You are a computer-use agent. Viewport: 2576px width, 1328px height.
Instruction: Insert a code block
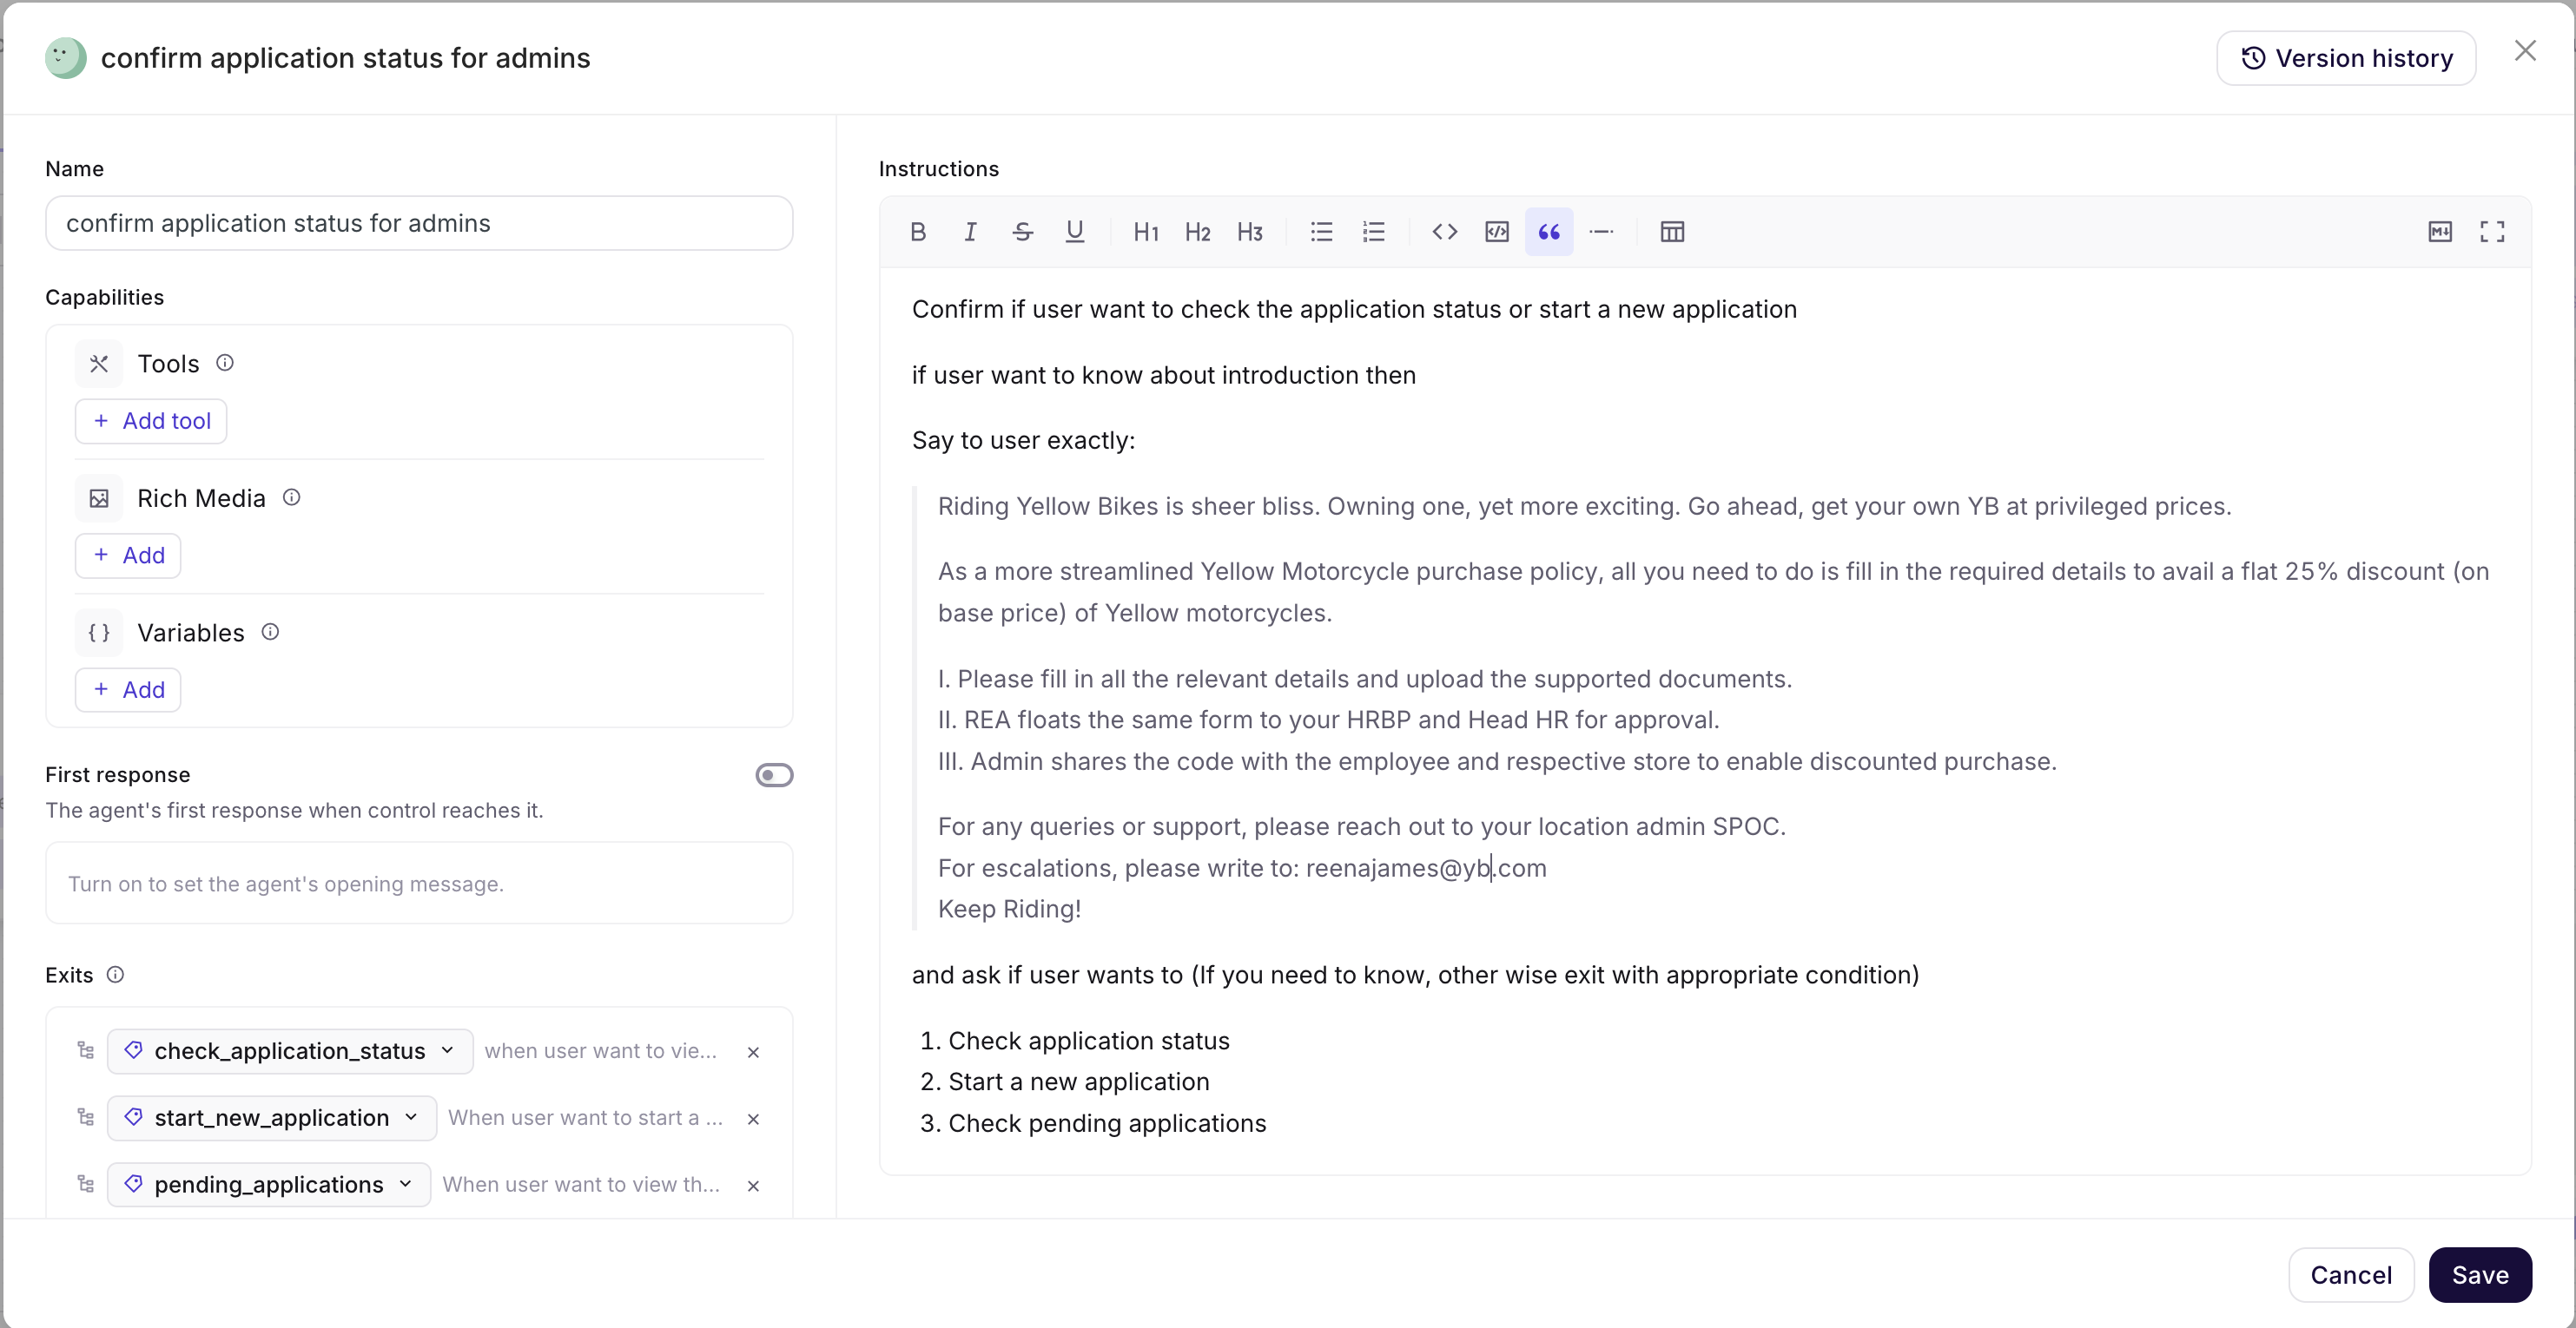pyautogui.click(x=1497, y=232)
